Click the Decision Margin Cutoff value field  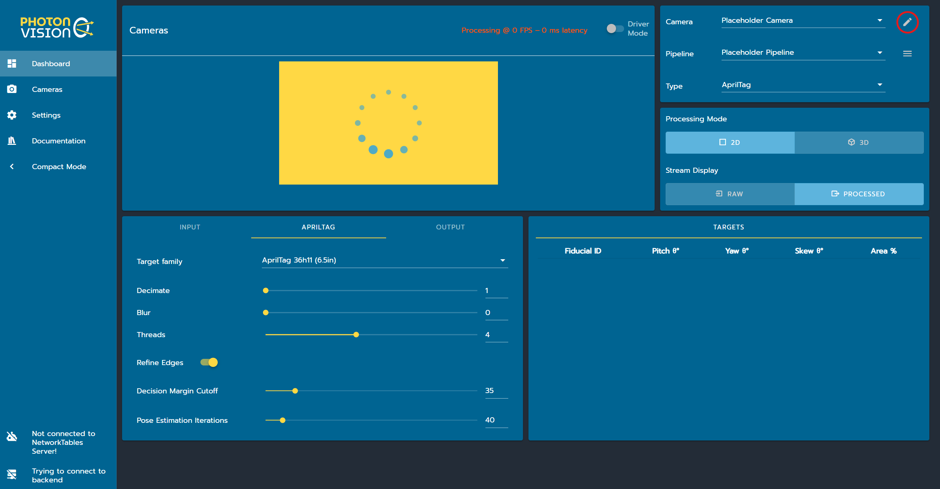click(x=496, y=391)
